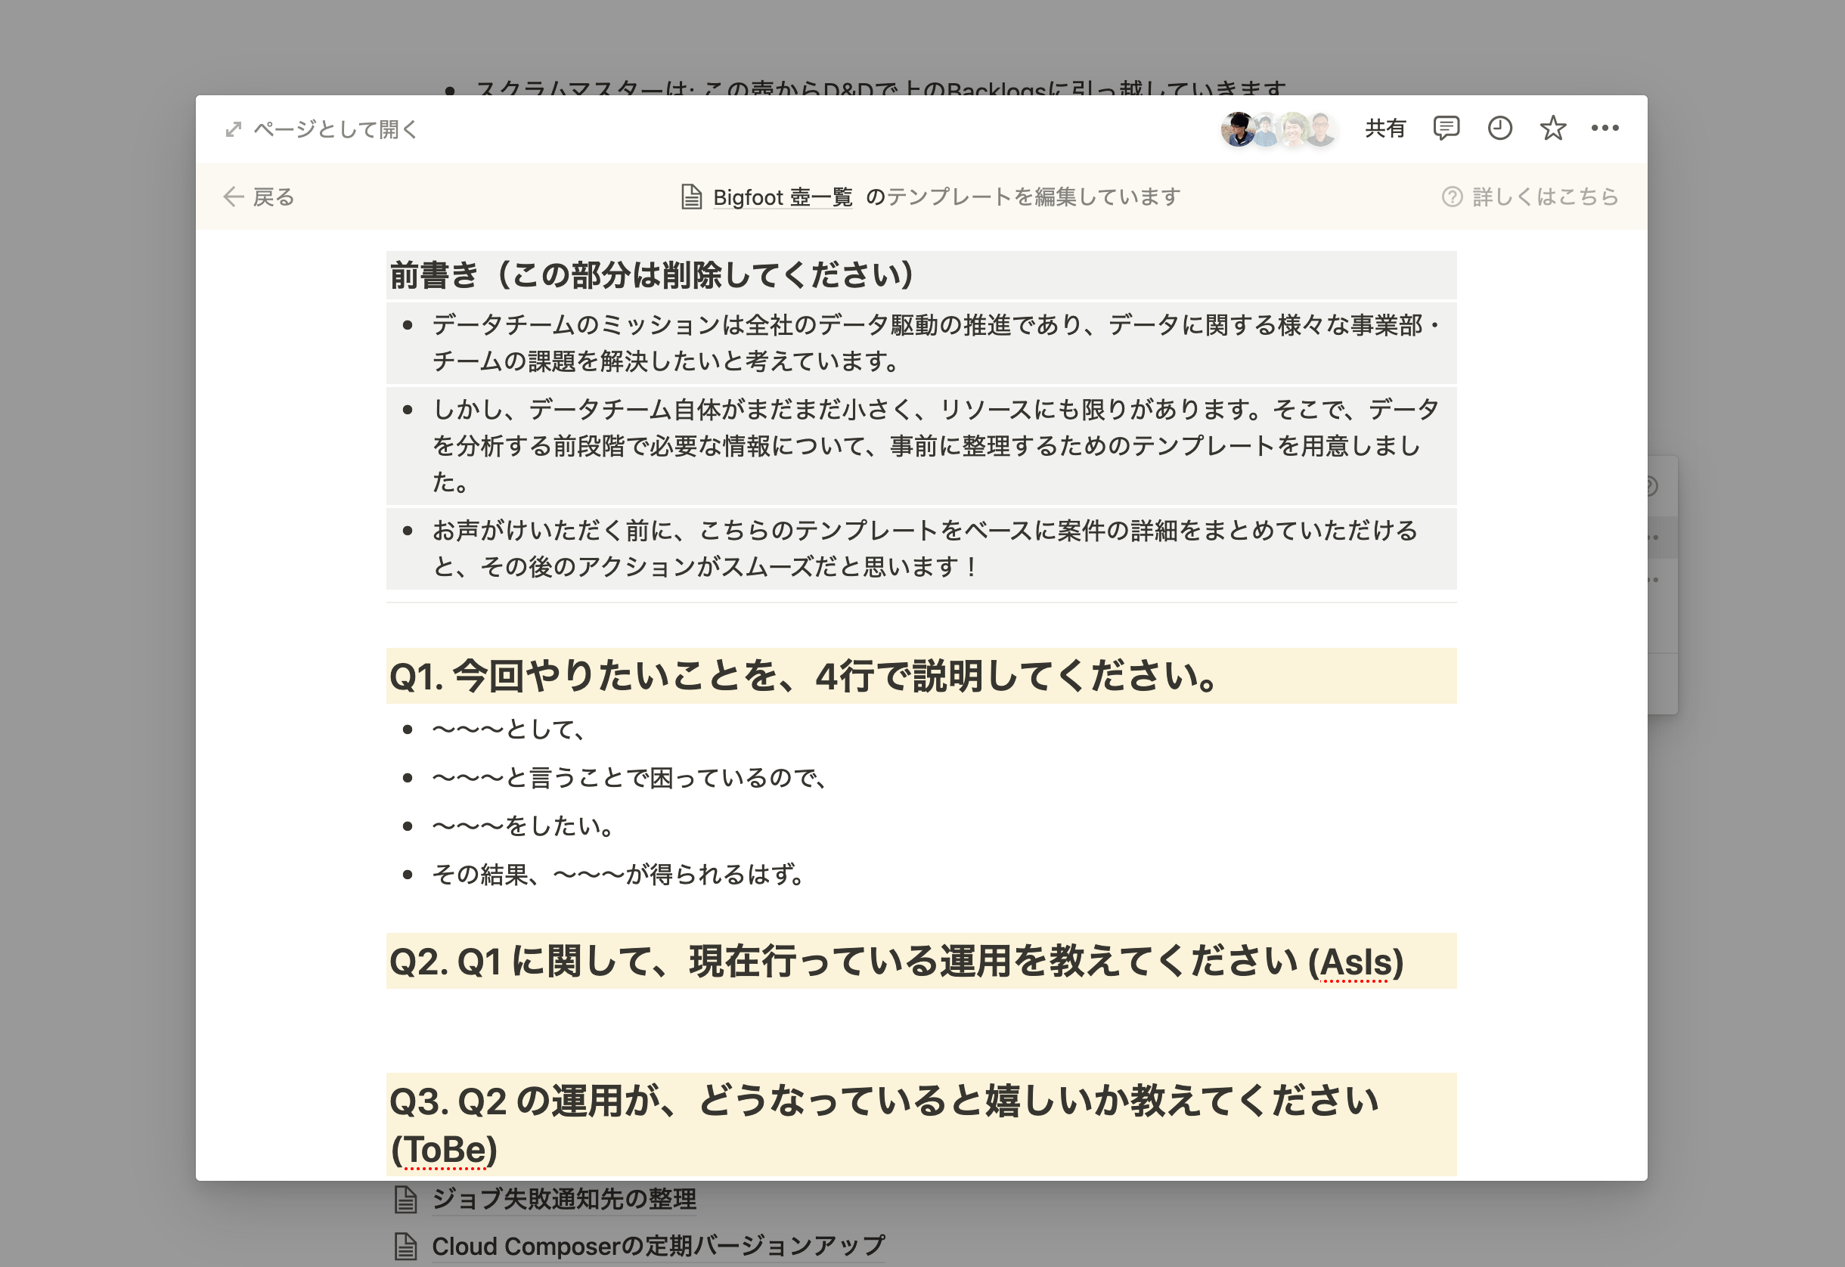The image size is (1845, 1267).
Task: Open the Bigfoot 壺一覧 database link
Action: tap(782, 197)
